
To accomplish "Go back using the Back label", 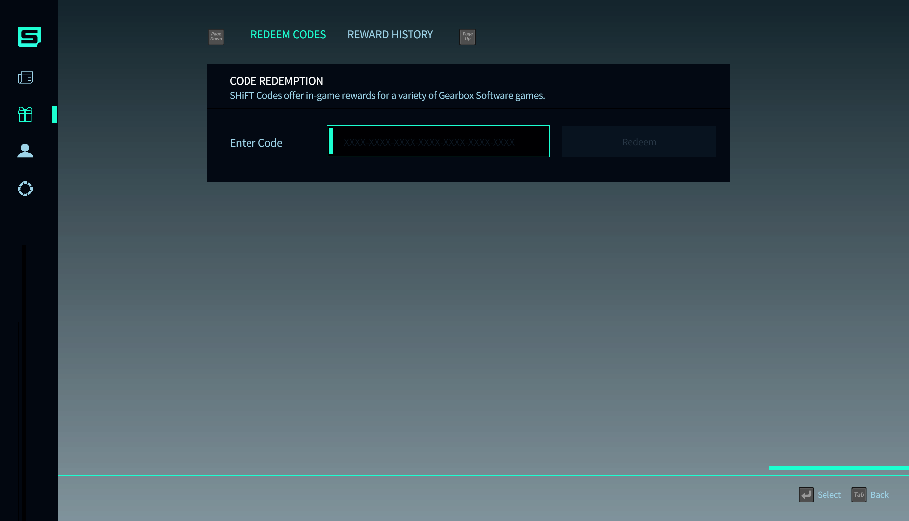I will (879, 495).
